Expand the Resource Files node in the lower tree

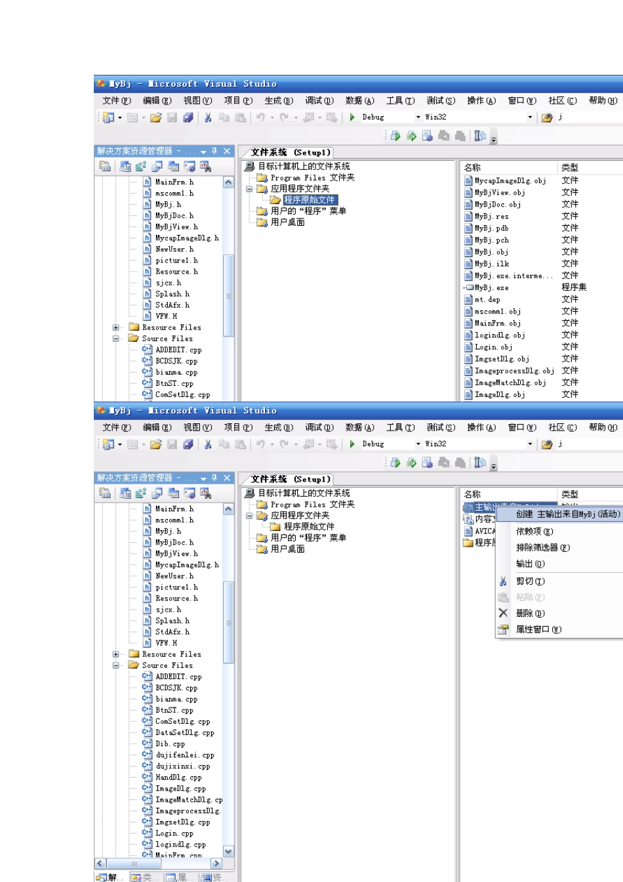coord(116,654)
